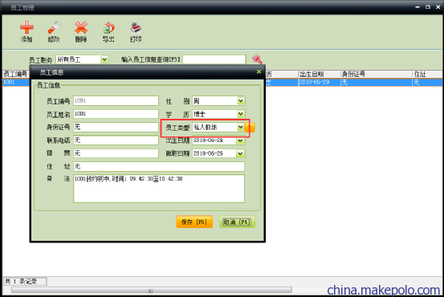Open the 员工类型 私人教练 dropdown
The height and width of the screenshot is (297, 444).
tap(241, 128)
